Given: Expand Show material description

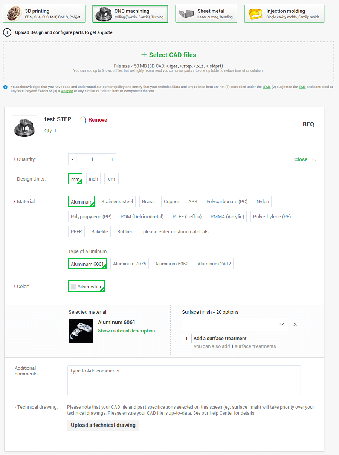Looking at the screenshot, I should coord(126,331).
